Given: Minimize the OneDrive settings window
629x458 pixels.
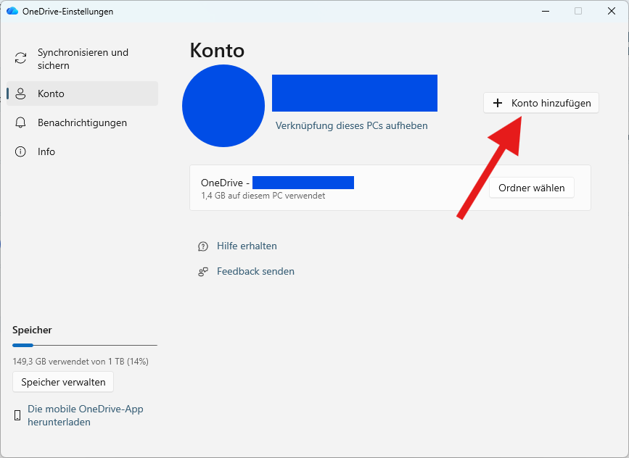Looking at the screenshot, I should 545,11.
